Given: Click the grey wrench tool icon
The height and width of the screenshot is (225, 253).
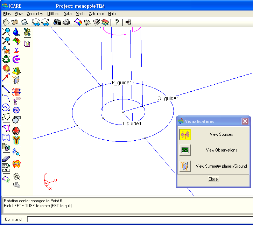Looking at the screenshot, I should (x=16, y=185).
